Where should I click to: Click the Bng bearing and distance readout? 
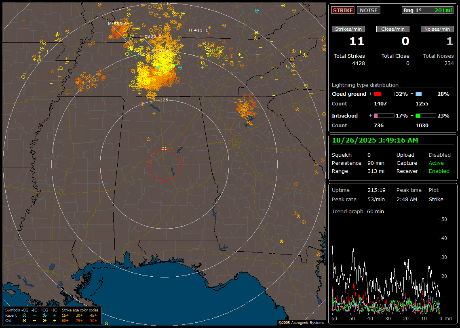click(x=428, y=11)
